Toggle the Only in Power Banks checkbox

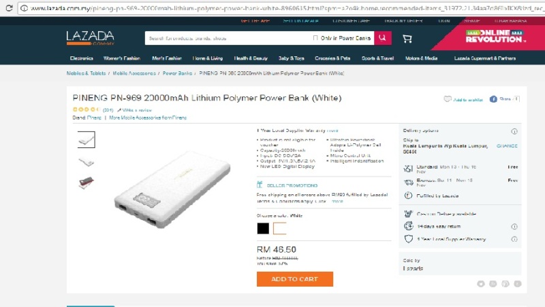pos(315,38)
